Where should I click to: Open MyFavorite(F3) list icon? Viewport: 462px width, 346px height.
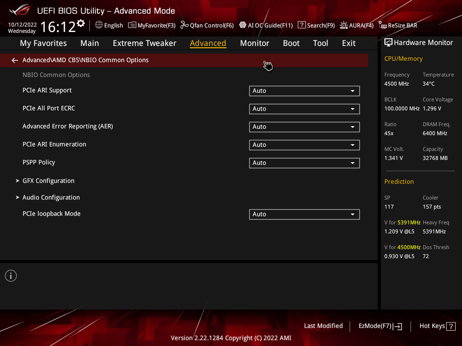tap(132, 25)
